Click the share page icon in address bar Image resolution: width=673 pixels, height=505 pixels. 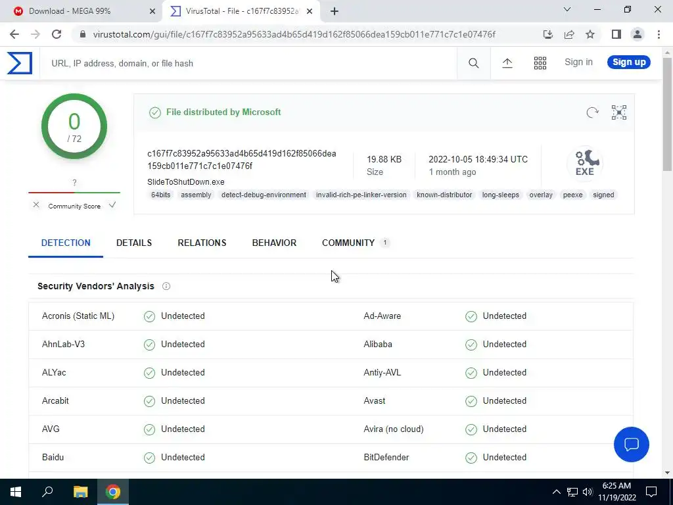tap(569, 34)
